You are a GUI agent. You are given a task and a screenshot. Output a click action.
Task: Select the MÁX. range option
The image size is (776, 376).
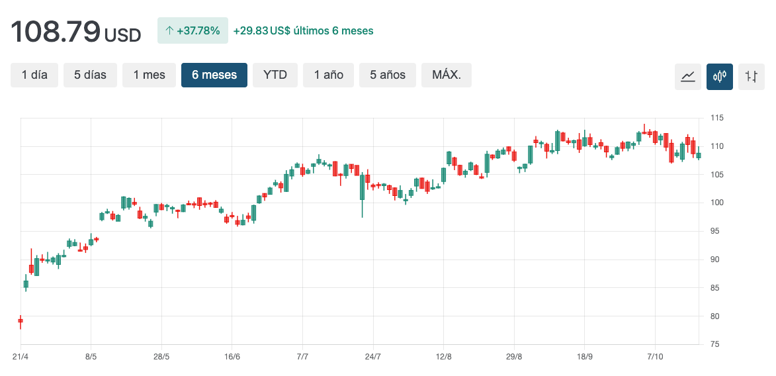(x=447, y=75)
